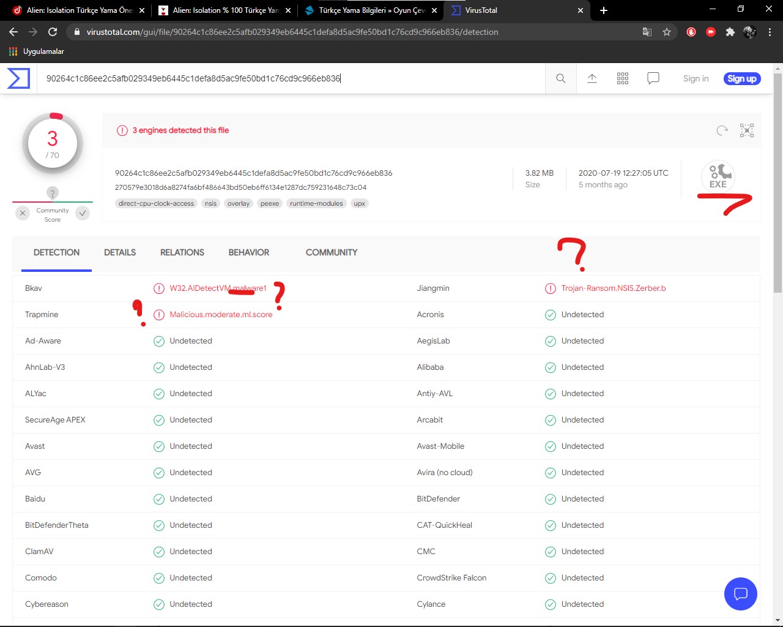This screenshot has width=783, height=627.
Task: Switch to the DETECTION tab
Action: [56, 252]
